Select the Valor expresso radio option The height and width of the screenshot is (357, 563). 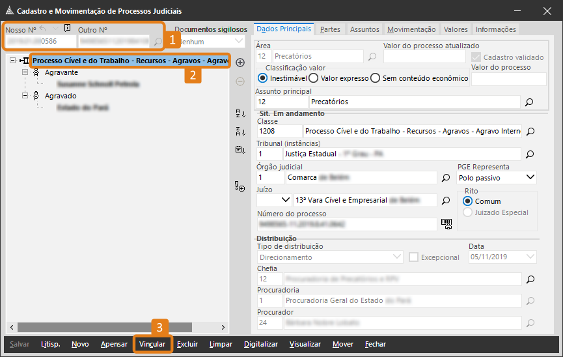click(313, 78)
